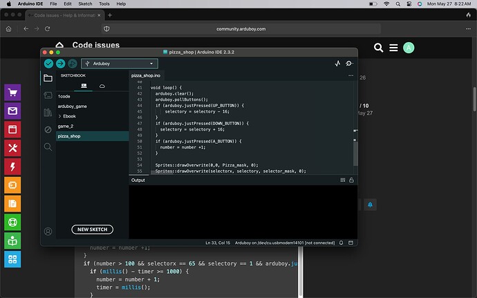Viewport: 477px width, 298px height.
Task: Open the Arduboy board selector dropdown
Action: point(119,63)
